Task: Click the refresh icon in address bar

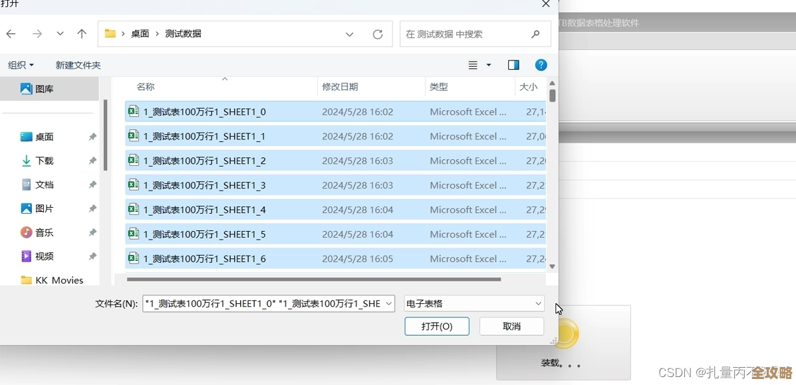Action: pyautogui.click(x=378, y=34)
